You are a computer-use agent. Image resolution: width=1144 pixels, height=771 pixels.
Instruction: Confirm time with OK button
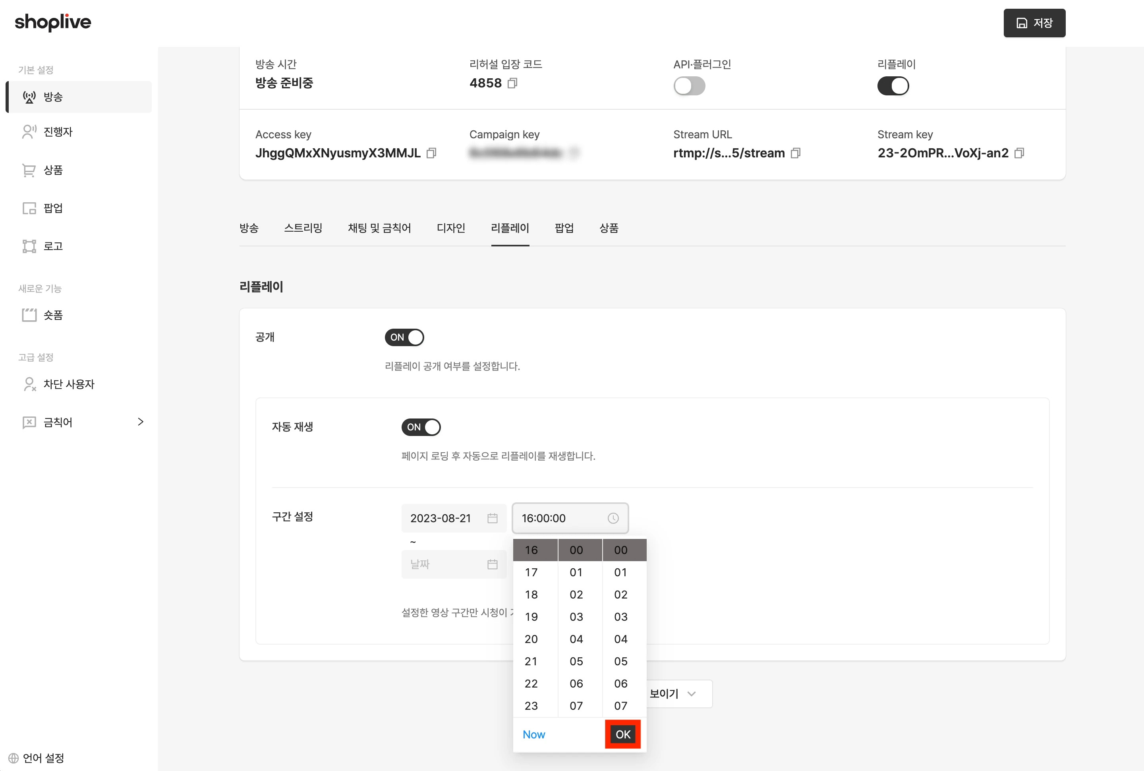622,734
